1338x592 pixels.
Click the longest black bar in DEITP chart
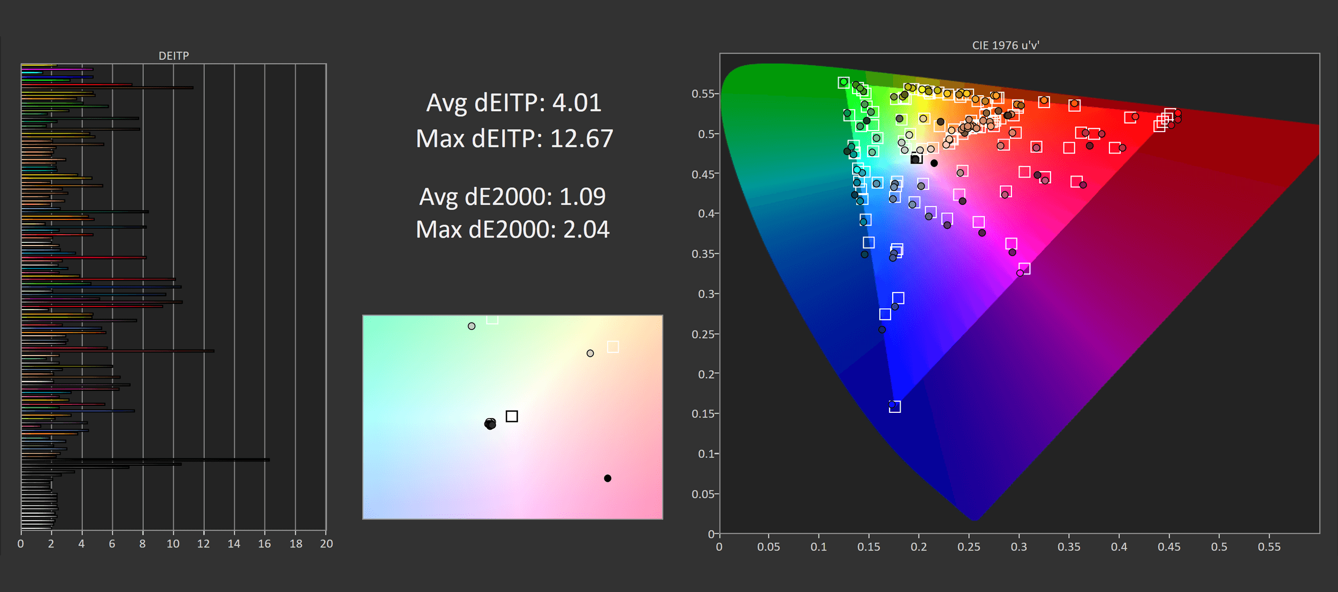pos(145,459)
